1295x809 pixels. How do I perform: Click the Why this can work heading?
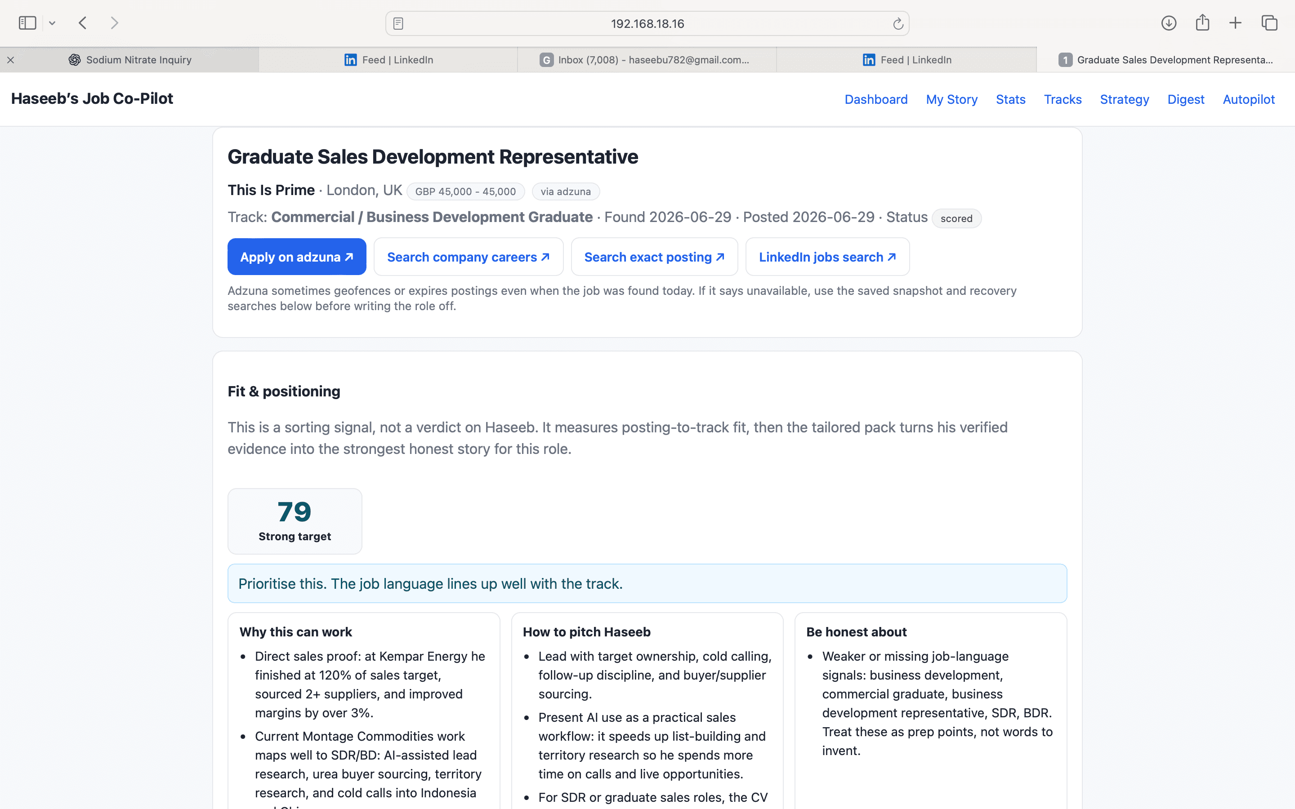point(295,632)
